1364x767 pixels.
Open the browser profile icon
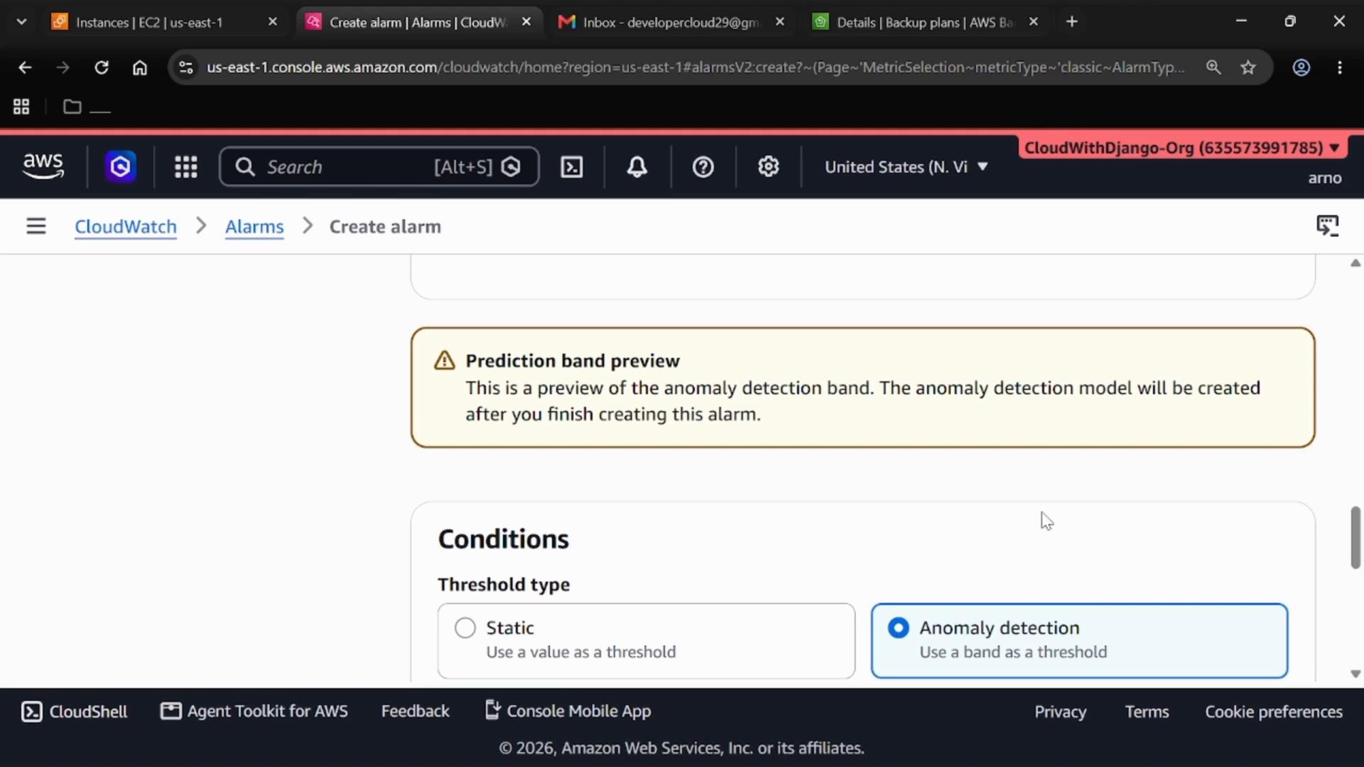1301,67
